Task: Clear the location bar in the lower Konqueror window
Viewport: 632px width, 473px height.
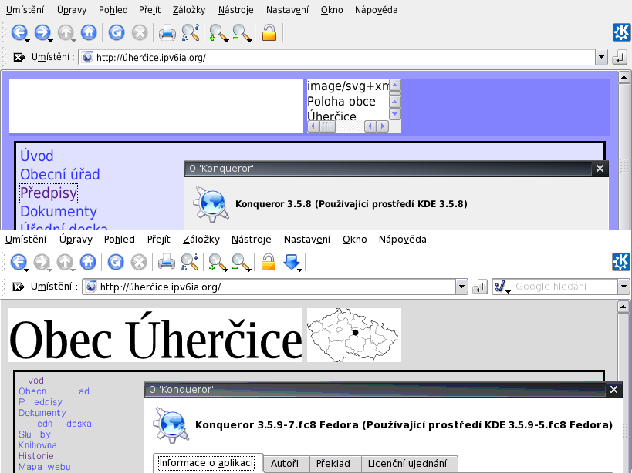Action: click(x=19, y=287)
